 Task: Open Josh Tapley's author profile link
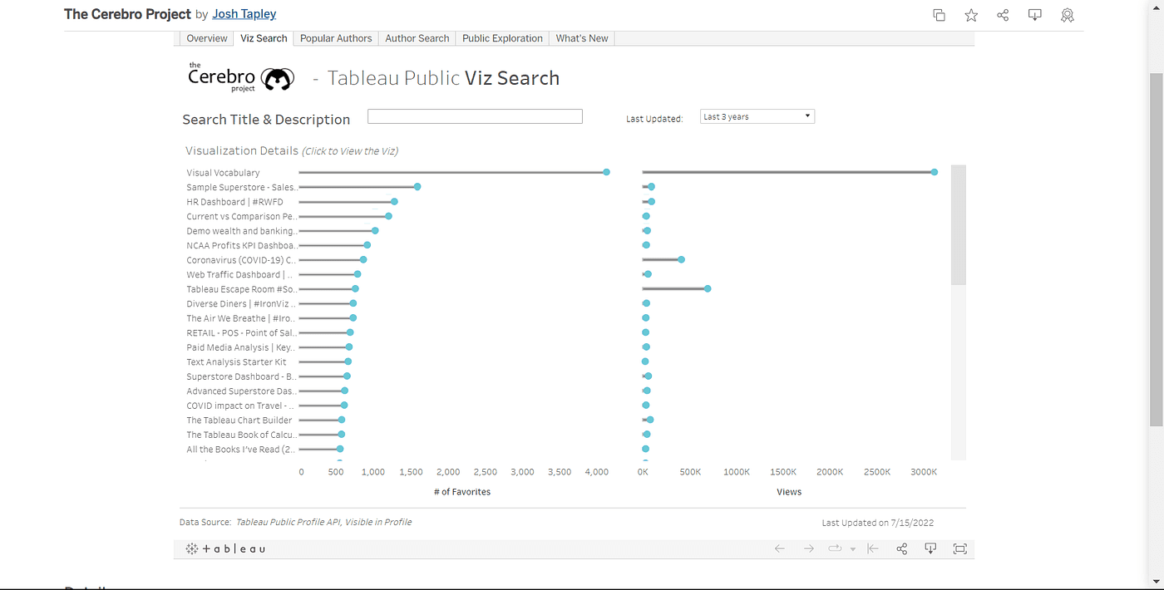coord(244,14)
